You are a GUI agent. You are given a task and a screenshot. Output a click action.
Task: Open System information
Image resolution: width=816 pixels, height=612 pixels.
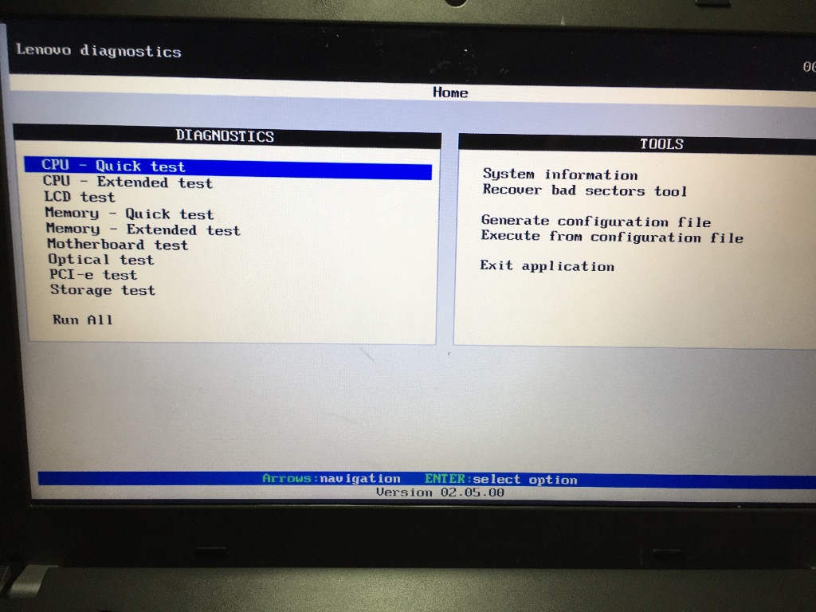(559, 175)
